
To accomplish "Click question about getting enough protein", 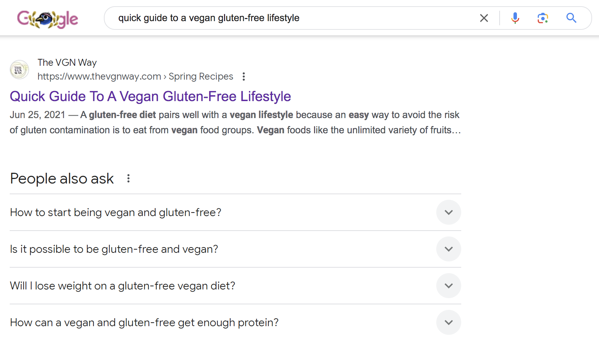I will point(144,322).
